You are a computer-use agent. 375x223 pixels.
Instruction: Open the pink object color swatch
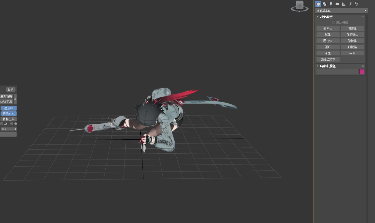pos(362,72)
